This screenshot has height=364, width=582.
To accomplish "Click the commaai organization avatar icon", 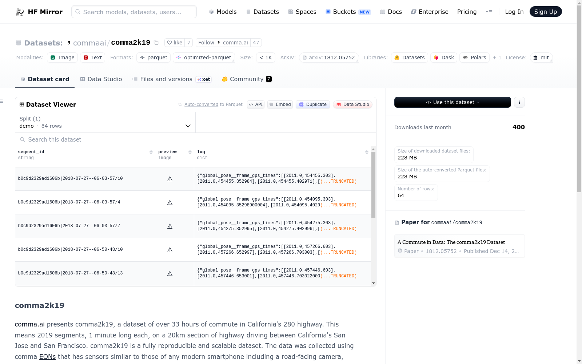I will pos(69,43).
